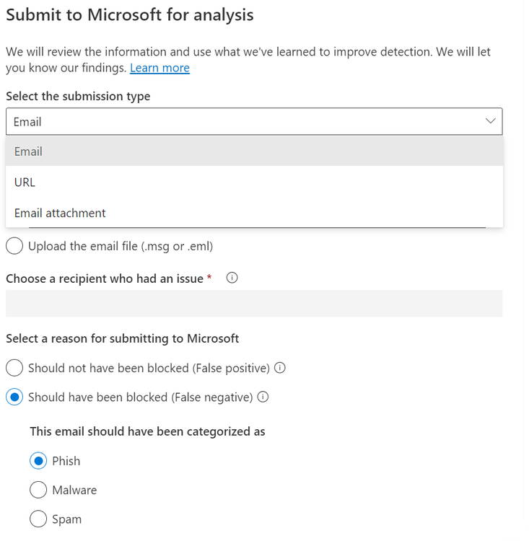Choose Email from the submission type list
Viewport: 529px width, 541px height.
point(29,151)
